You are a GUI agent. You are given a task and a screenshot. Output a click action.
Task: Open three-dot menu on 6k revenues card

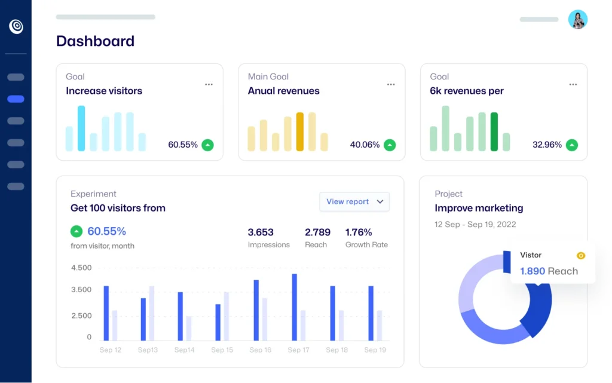pos(573,85)
